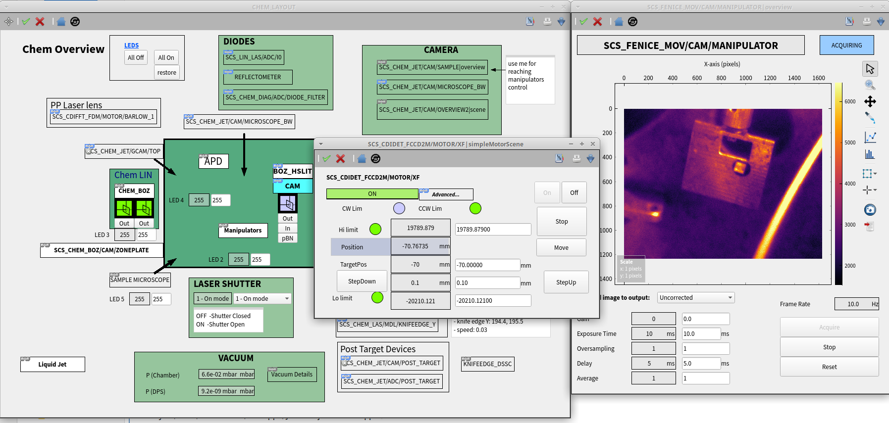
Task: Open the LEDS link
Action: coord(131,45)
